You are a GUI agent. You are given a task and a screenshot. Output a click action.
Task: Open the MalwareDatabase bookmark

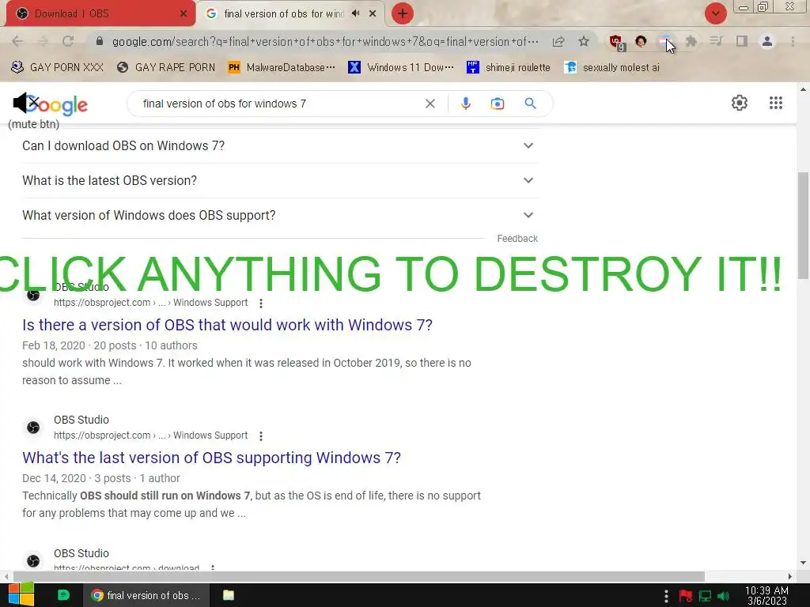pos(282,67)
